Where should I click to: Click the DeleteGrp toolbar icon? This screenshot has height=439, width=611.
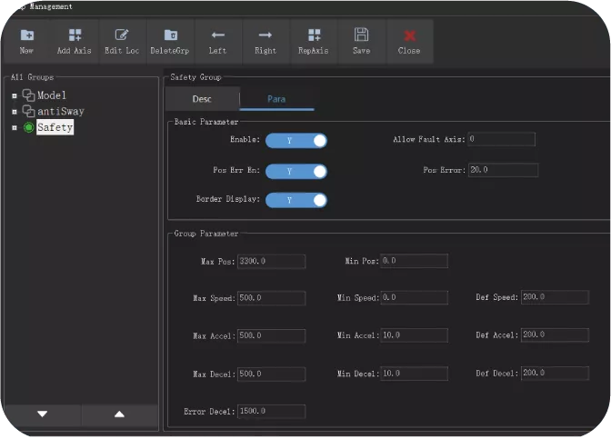point(171,35)
